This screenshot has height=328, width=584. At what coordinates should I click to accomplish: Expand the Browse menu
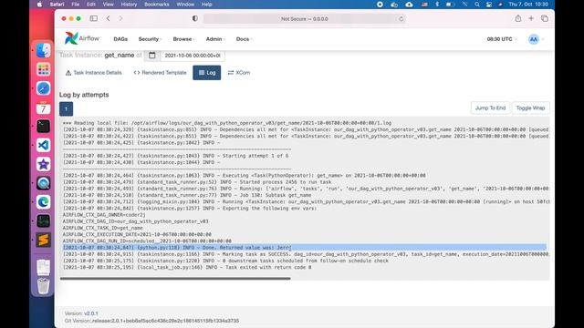click(x=183, y=39)
